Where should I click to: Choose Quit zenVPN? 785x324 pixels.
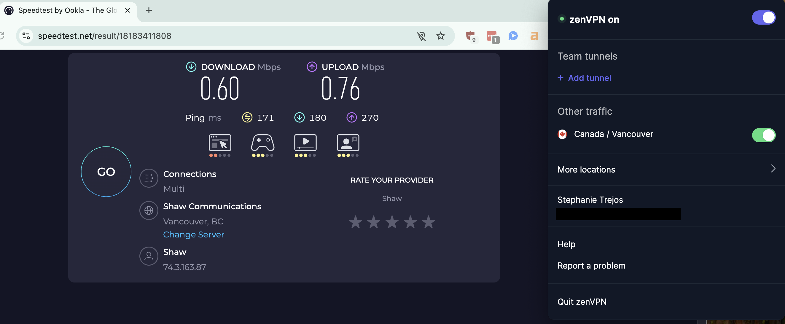click(582, 302)
